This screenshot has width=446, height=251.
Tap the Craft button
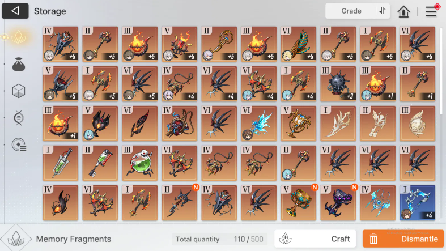point(315,239)
